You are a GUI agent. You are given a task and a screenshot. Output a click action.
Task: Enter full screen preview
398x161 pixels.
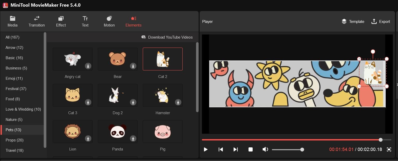click(389, 149)
